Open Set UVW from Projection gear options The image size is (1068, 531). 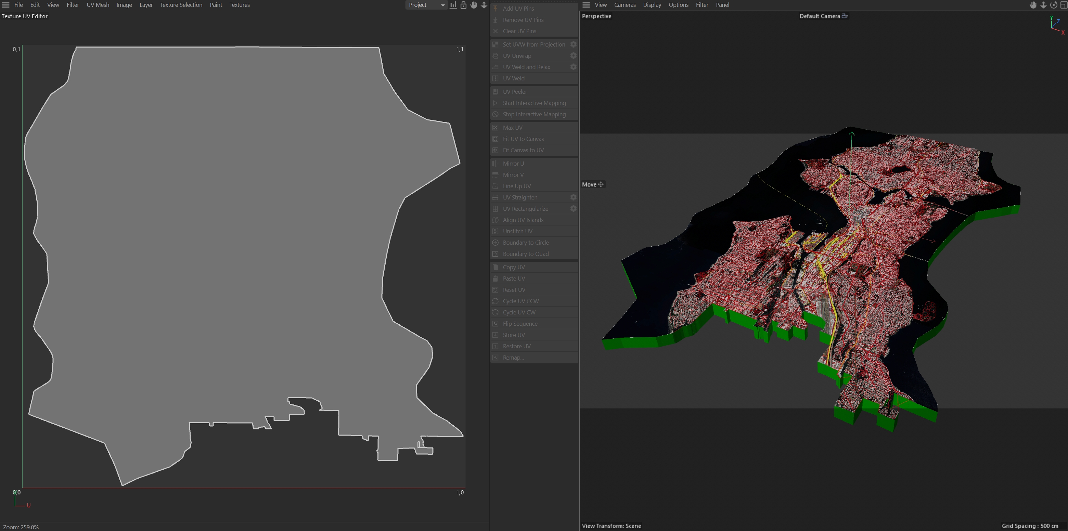click(574, 44)
